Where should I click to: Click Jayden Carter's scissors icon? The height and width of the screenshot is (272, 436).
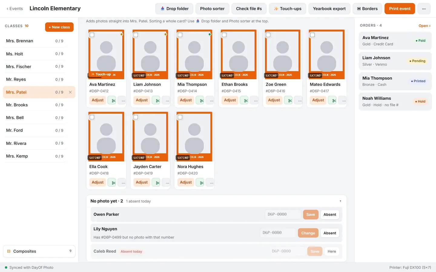(156, 183)
